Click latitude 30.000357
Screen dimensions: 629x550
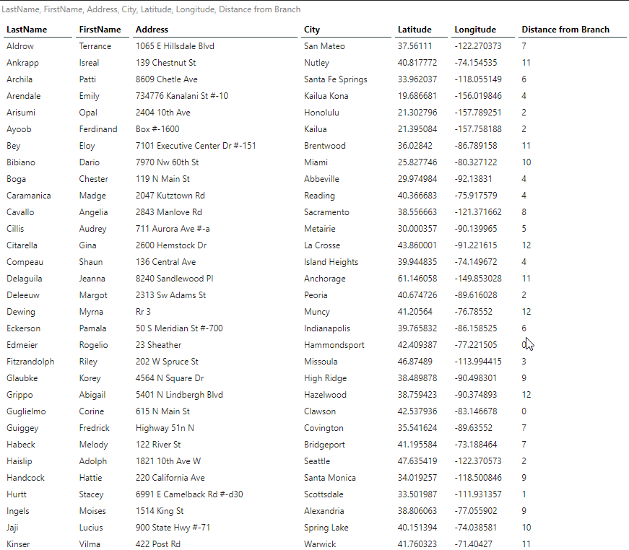click(417, 229)
